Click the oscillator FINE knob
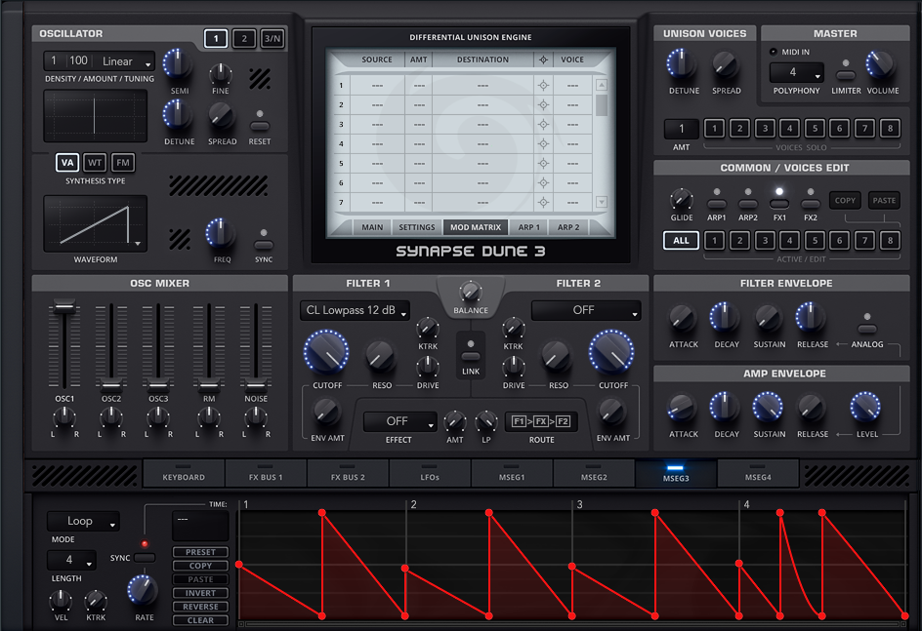 221,74
